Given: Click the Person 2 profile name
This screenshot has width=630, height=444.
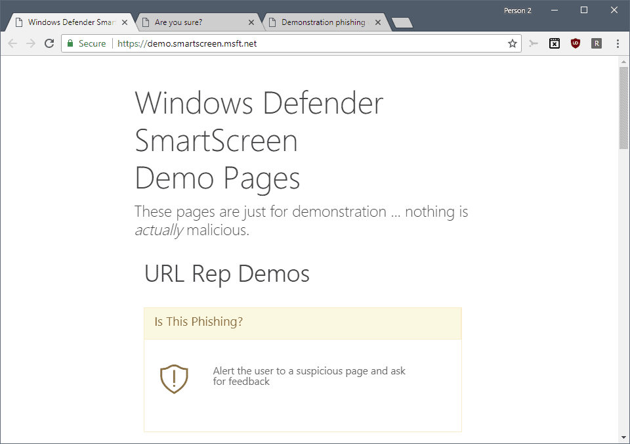Looking at the screenshot, I should (x=518, y=10).
